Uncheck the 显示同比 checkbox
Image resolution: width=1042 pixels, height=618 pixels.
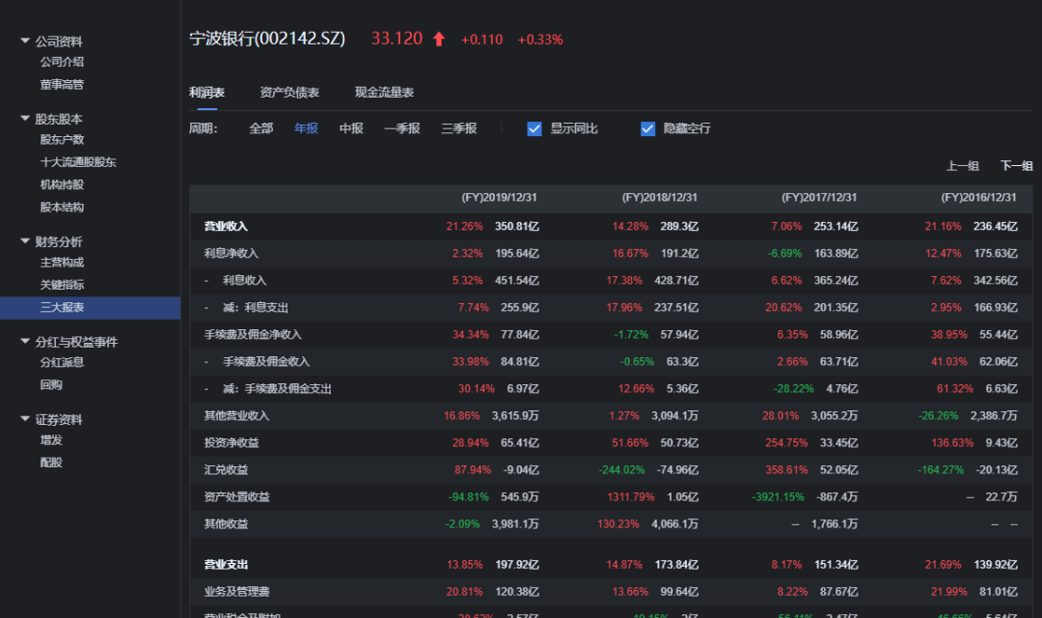535,128
